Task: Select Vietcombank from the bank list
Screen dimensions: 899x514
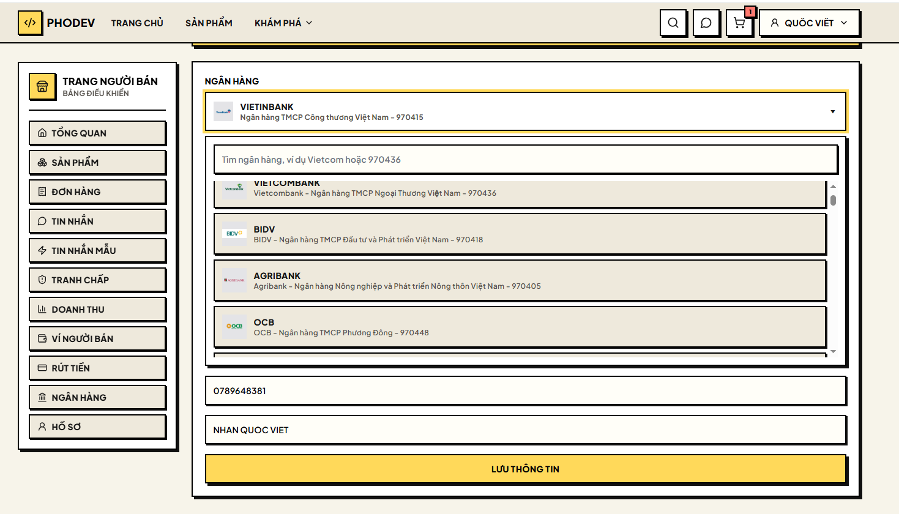Action: point(520,193)
